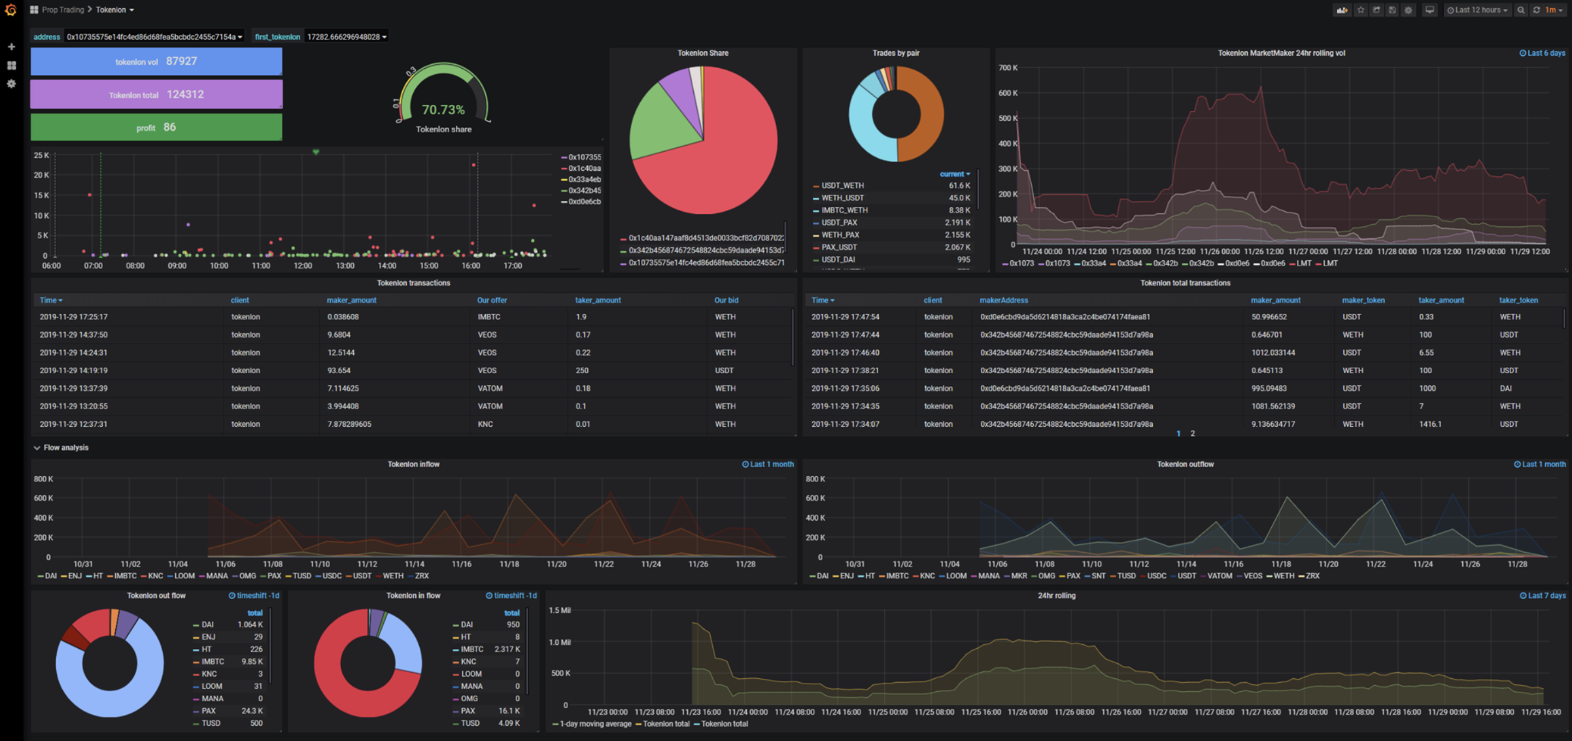
Task: Click clock icon on Tokenlon inflow Last 1 month
Action: [x=745, y=464]
